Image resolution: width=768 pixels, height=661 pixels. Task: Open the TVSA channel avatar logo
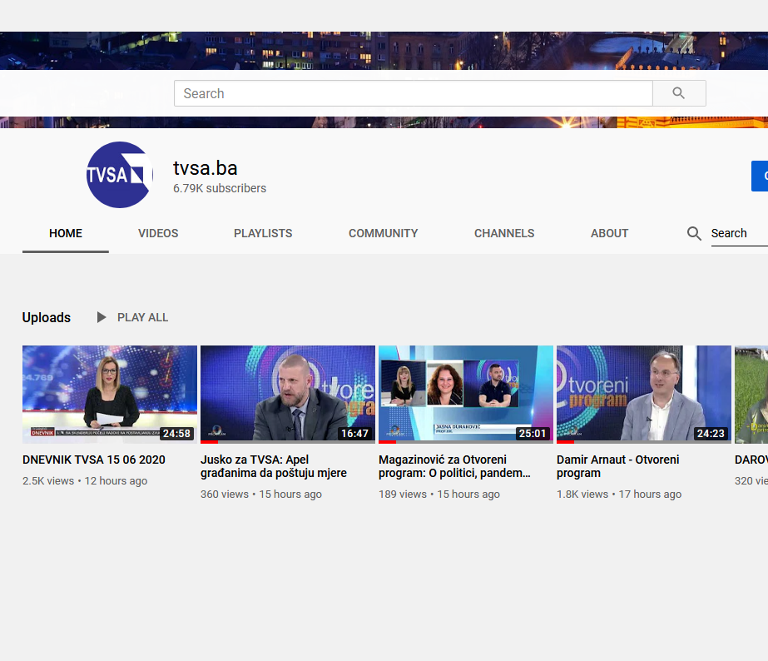tap(120, 175)
